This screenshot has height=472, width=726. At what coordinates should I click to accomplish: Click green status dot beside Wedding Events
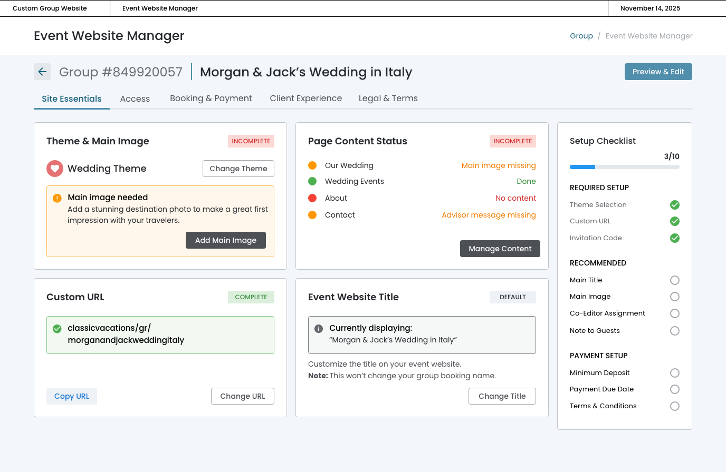[312, 181]
